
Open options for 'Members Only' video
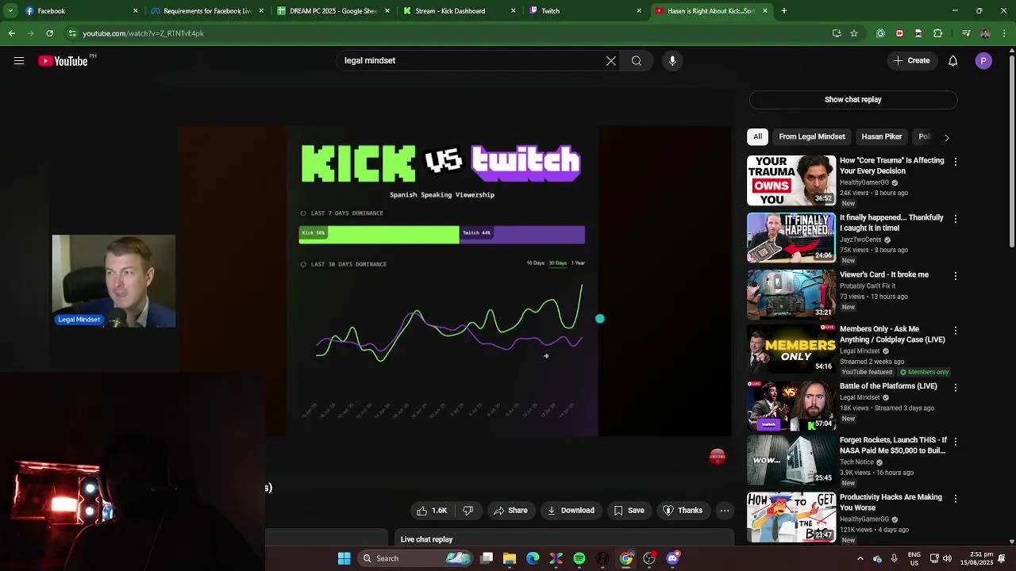pos(956,330)
